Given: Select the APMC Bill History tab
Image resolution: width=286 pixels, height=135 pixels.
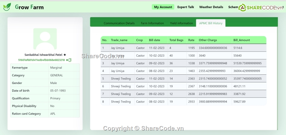Looking at the screenshot, I should pos(210,23).
